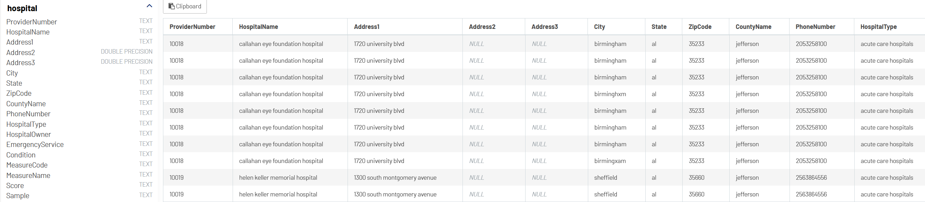
Task: Click the ProviderNumber column header
Action: 193,26
